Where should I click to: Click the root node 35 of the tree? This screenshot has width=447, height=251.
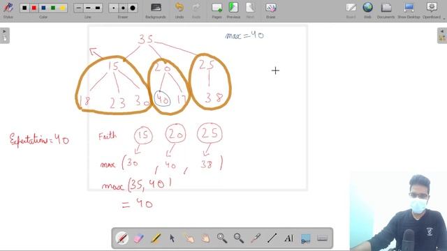click(146, 39)
